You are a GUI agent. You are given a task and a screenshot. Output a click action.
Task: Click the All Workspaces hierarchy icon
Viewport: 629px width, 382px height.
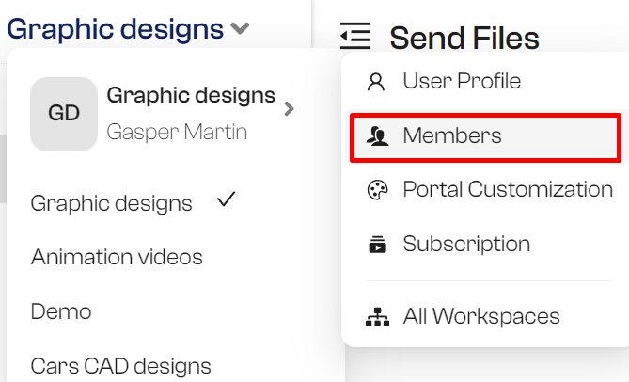pos(377,317)
